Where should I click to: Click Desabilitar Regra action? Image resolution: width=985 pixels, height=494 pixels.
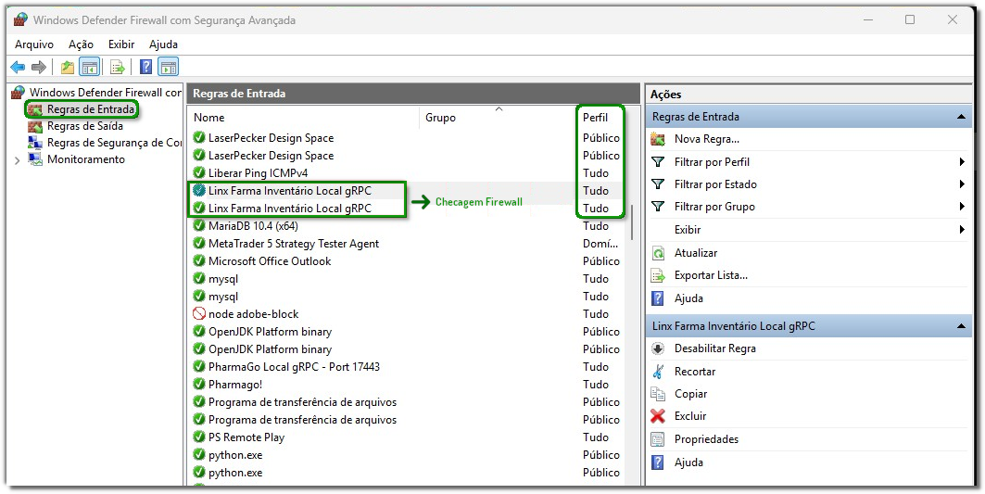click(714, 348)
